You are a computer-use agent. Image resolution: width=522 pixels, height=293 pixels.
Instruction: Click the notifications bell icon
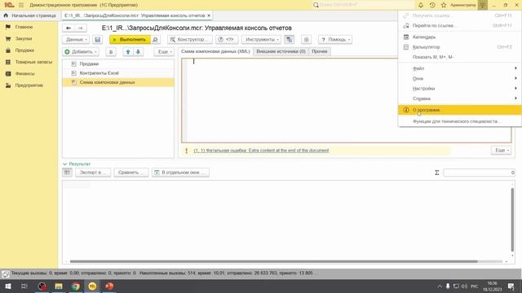point(421,5)
